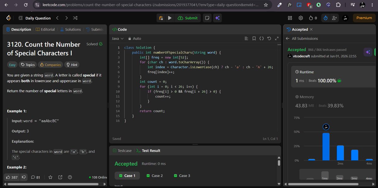
Task: Reload the page in Chrome
Action: [26, 5]
